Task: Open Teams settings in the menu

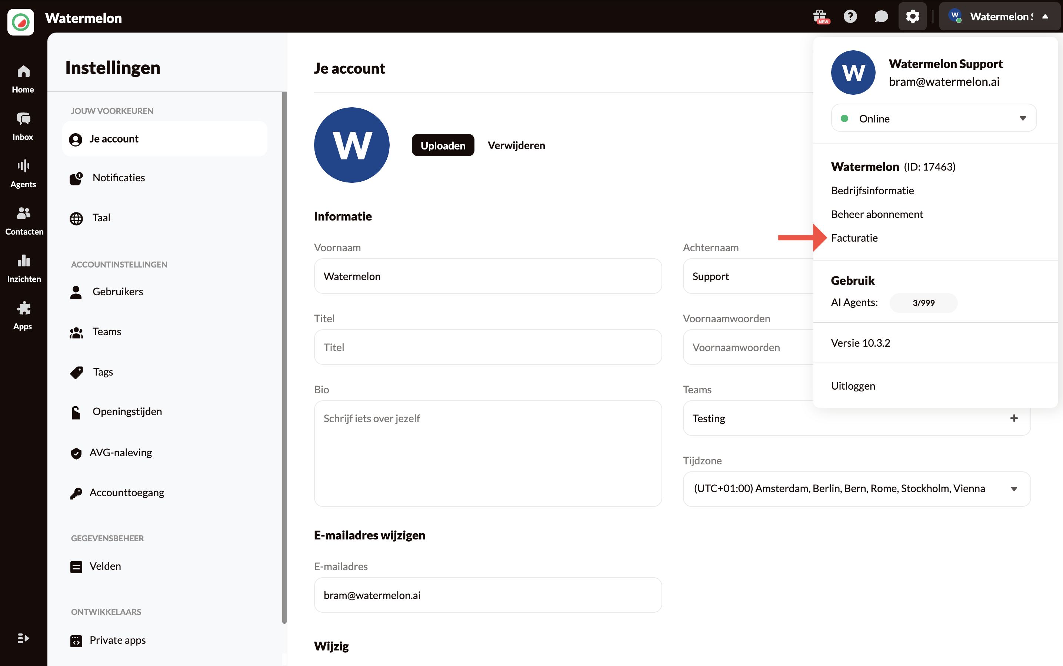Action: click(x=165, y=332)
